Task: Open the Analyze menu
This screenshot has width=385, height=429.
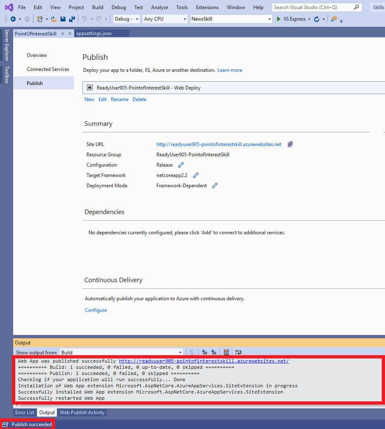Action: [x=159, y=7]
